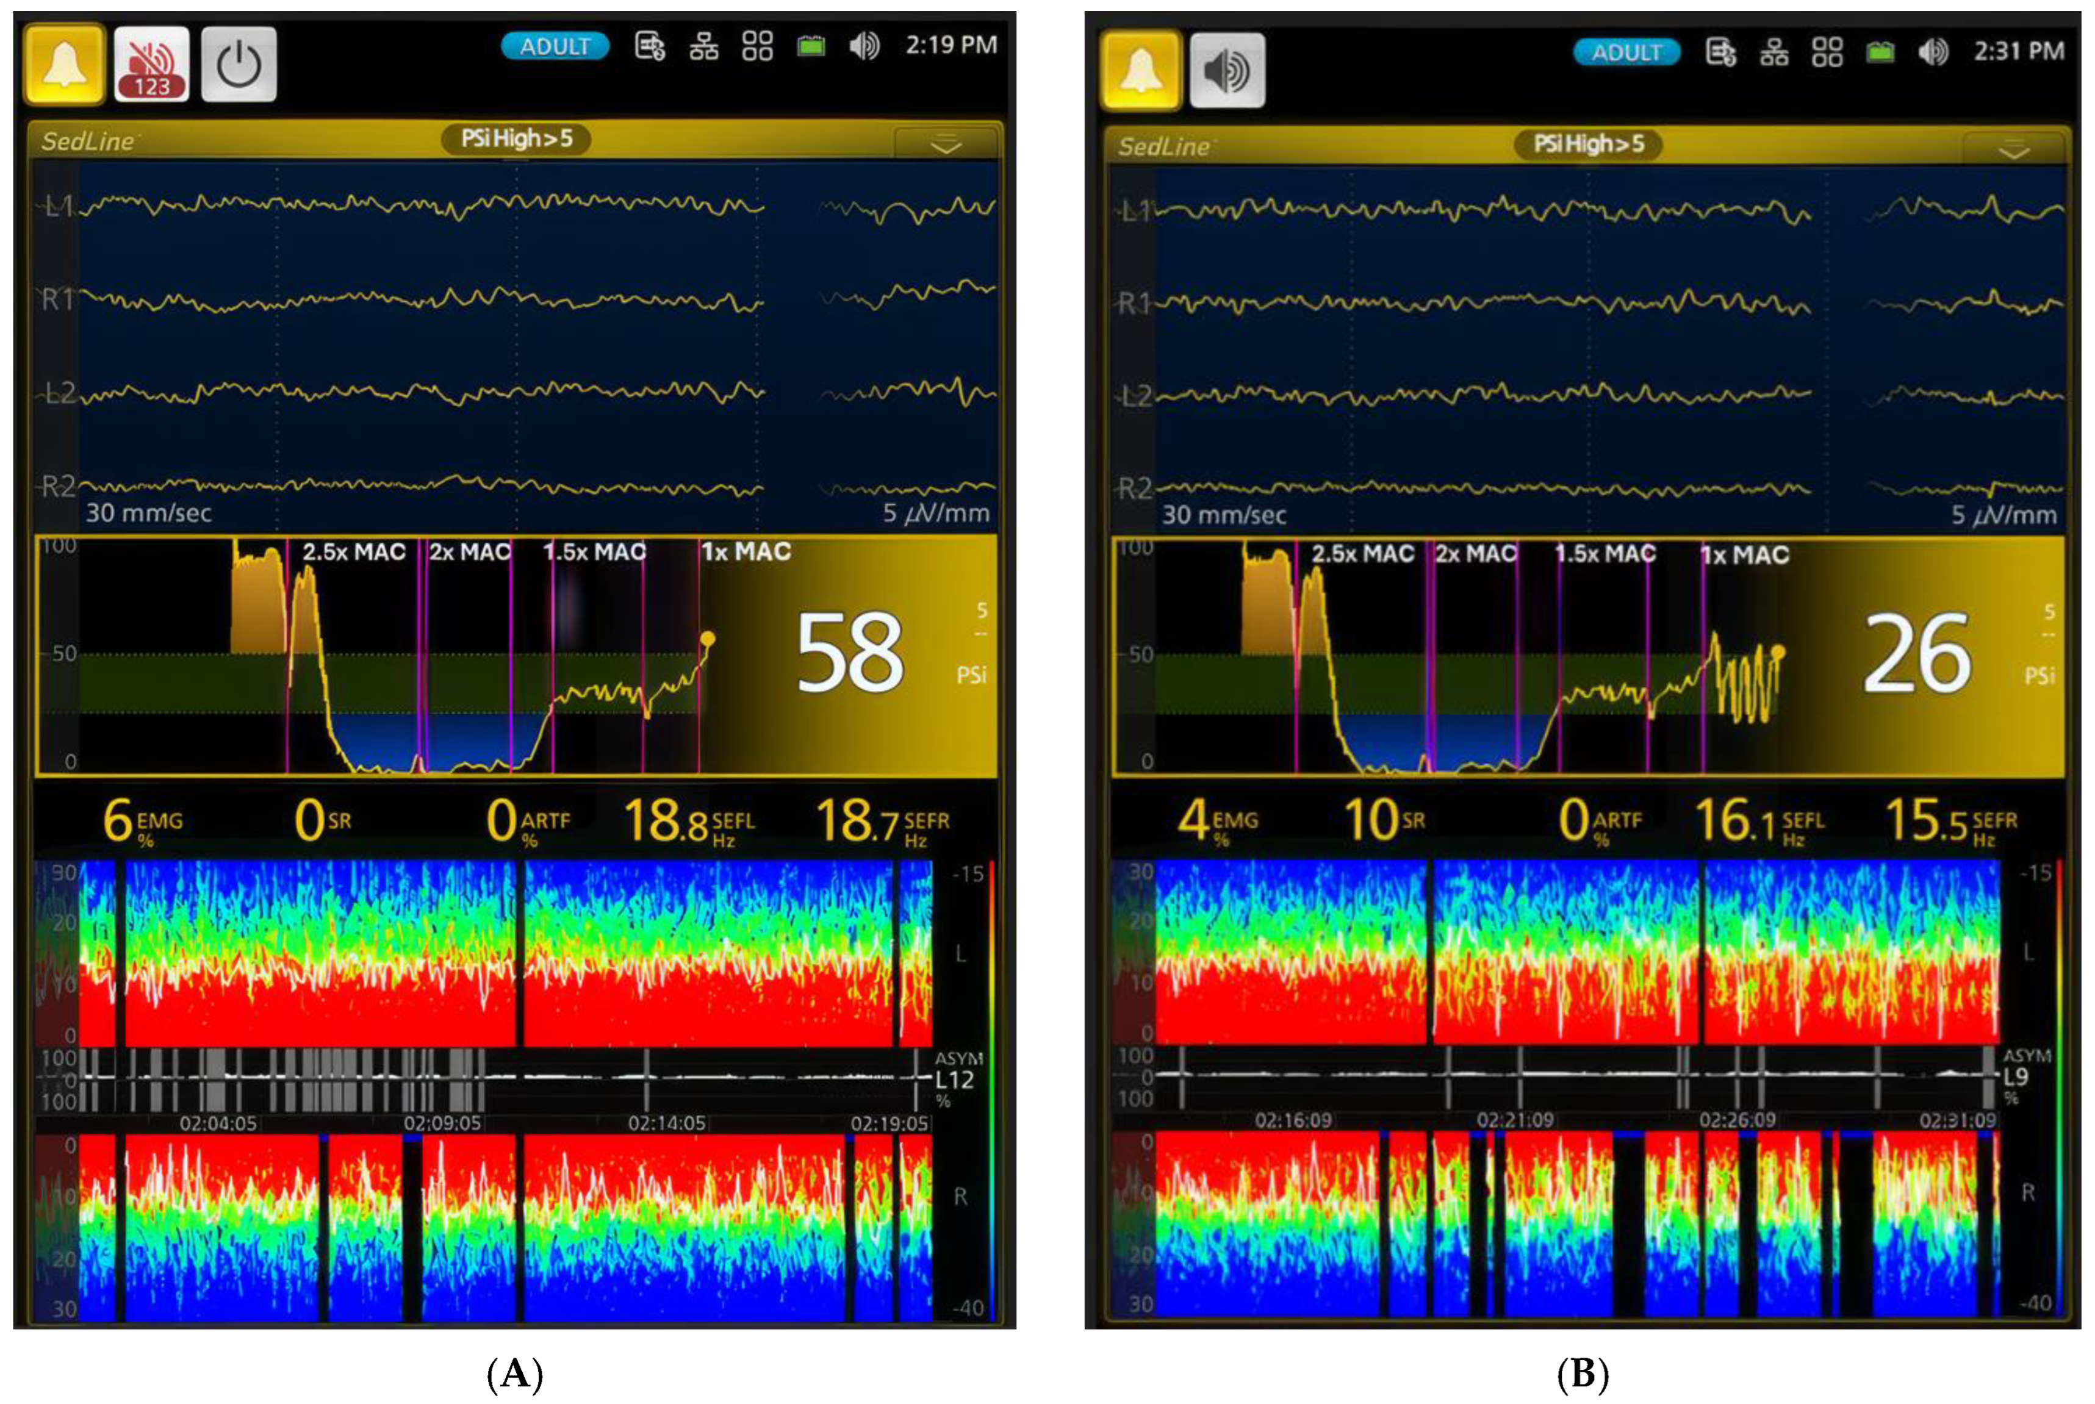Select the 2.5x MAC marker label in panel B
2095x1404 pixels.
[x=1362, y=554]
